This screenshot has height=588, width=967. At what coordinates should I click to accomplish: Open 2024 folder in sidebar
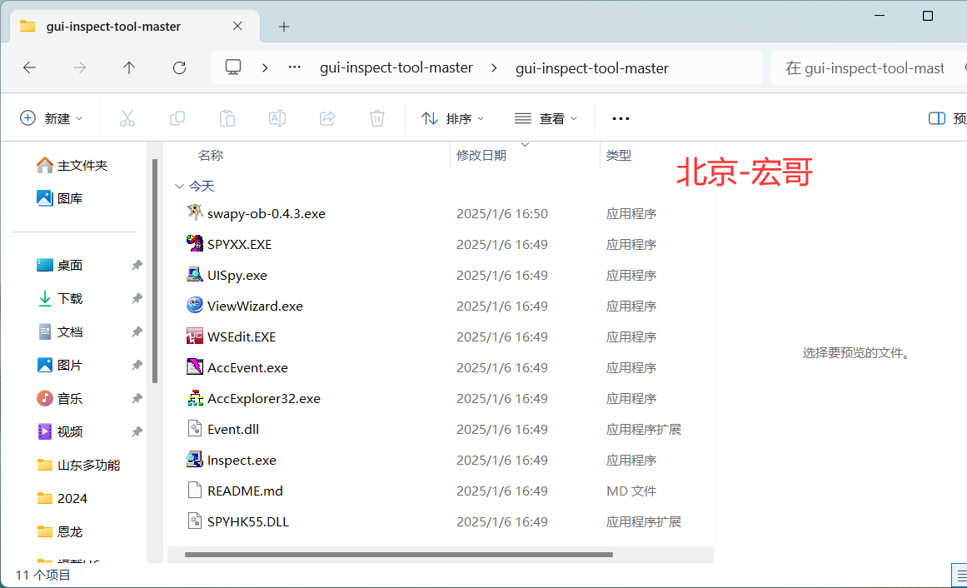[x=62, y=499]
